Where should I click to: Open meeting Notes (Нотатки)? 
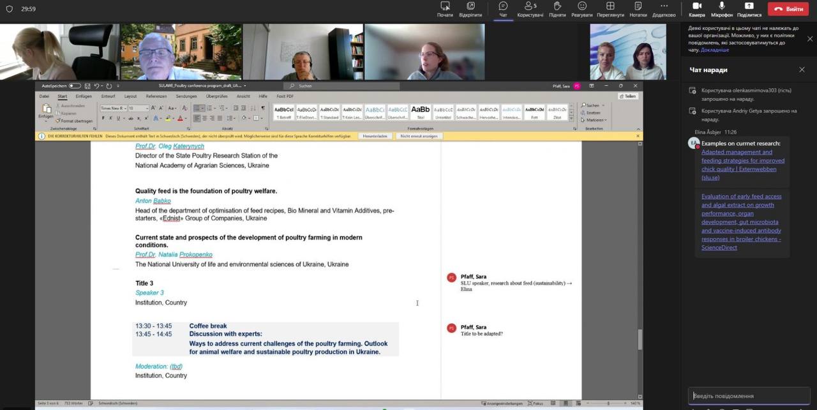[638, 9]
